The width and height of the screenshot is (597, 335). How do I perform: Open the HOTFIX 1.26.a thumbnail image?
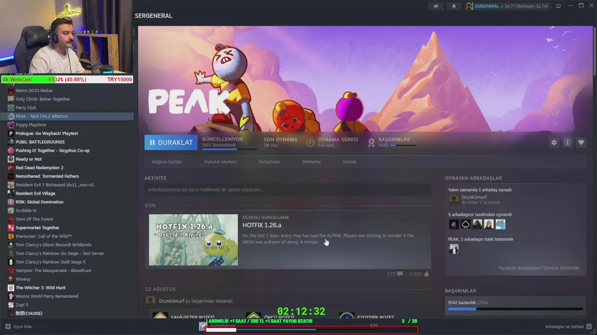[x=193, y=240]
